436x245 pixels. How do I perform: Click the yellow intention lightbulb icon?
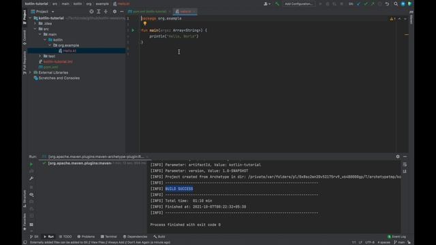[x=145, y=24]
